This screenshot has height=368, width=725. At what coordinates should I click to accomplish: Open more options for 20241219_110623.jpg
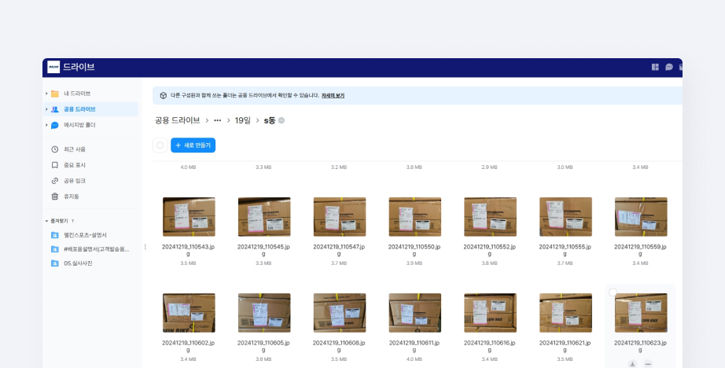click(x=648, y=364)
